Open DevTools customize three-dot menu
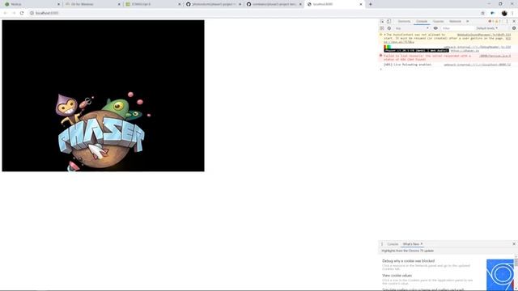The image size is (518, 291). pos(507,21)
